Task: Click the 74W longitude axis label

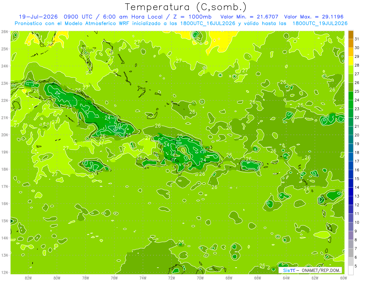Action: [x=143, y=278]
